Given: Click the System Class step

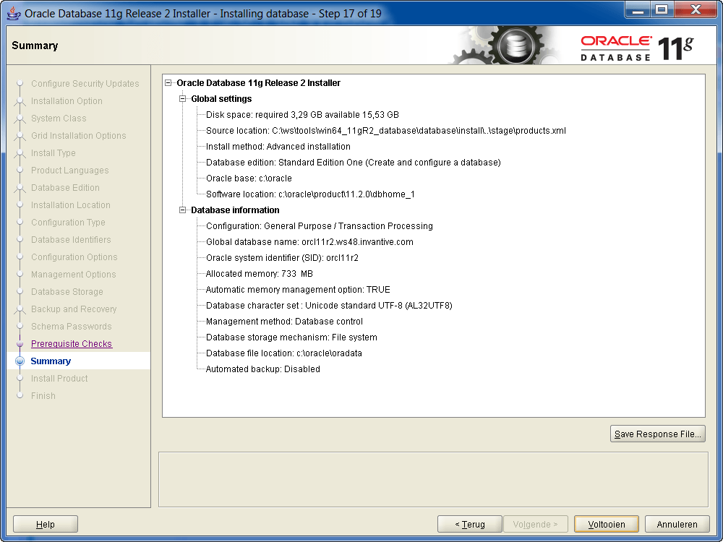Looking at the screenshot, I should point(59,119).
